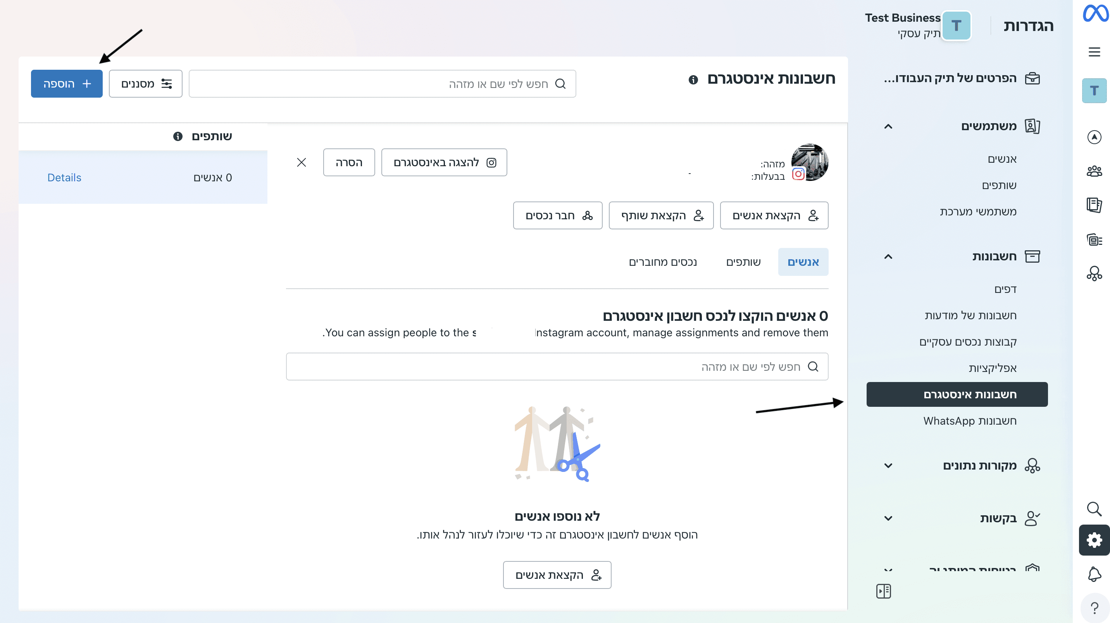Open חשבונות של מודעות in sidebar
Screen dimensions: 1110x623
pos(970,316)
